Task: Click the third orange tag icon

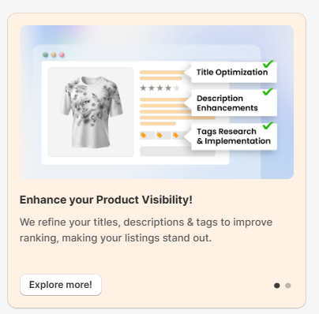Action: (175, 135)
